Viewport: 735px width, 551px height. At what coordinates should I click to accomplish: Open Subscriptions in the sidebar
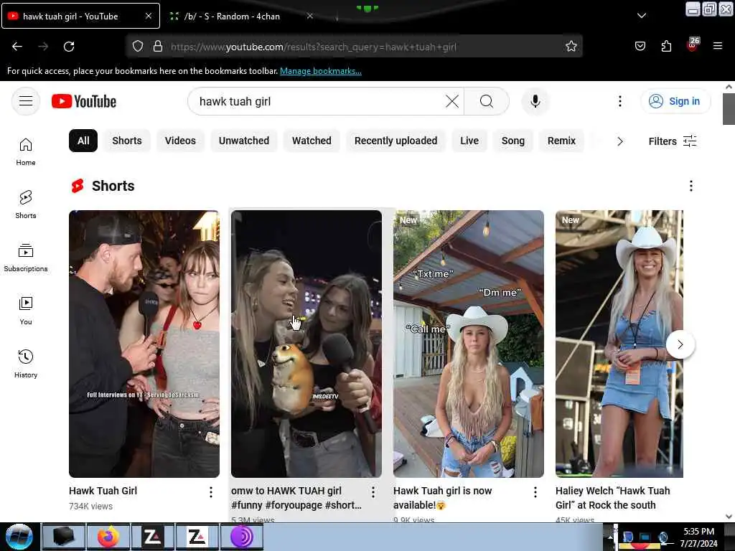point(26,258)
